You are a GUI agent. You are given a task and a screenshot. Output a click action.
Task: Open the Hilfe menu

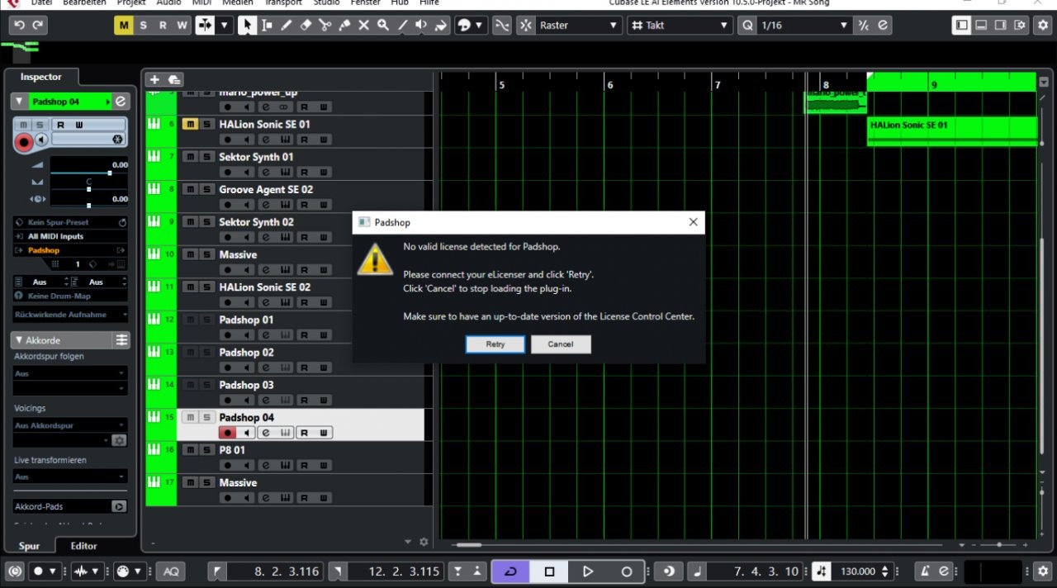[429, 3]
